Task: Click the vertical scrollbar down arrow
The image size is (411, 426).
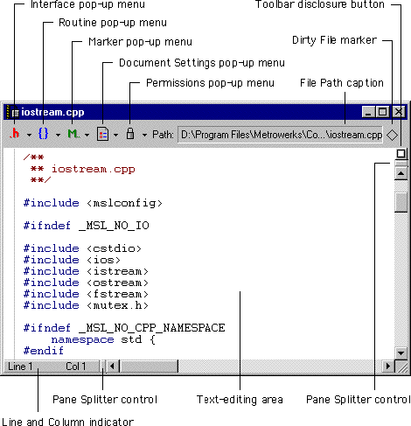Action: coord(401,353)
